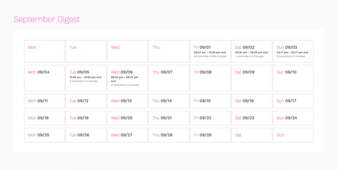Image resolution: width=338 pixels, height=170 pixels.
Task: Select the Sun 09/24 date label
Action: pyautogui.click(x=287, y=118)
